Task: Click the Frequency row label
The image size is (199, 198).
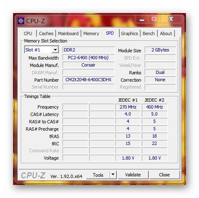Action: (x=48, y=107)
